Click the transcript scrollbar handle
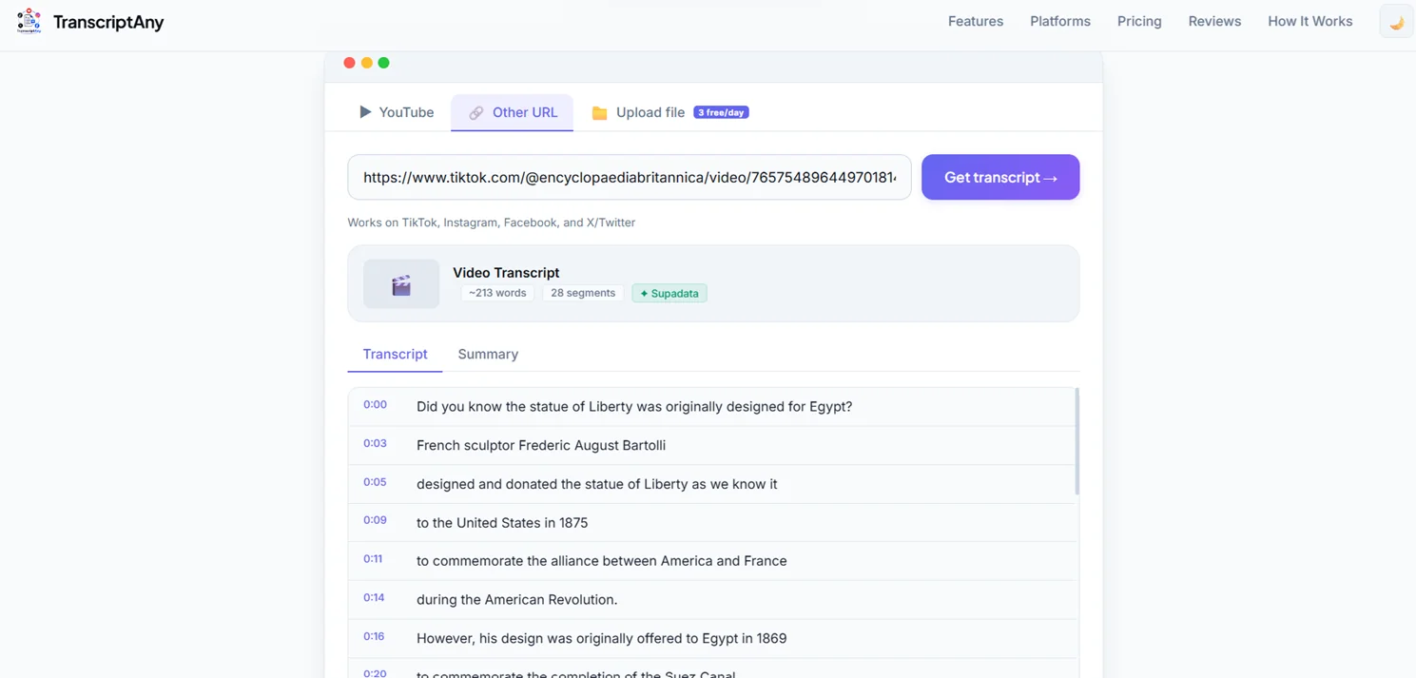The height and width of the screenshot is (678, 1416). [x=1077, y=441]
